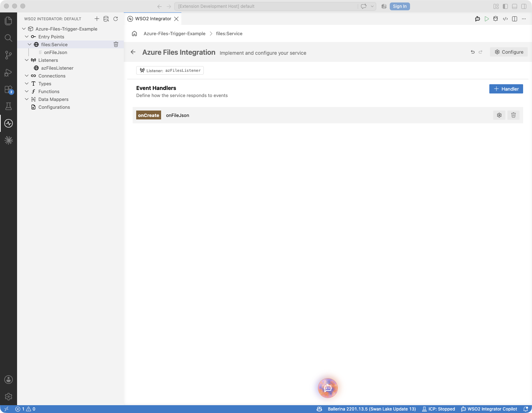Open settings gear for onFileJson handler
This screenshot has width=532, height=413.
point(499,115)
